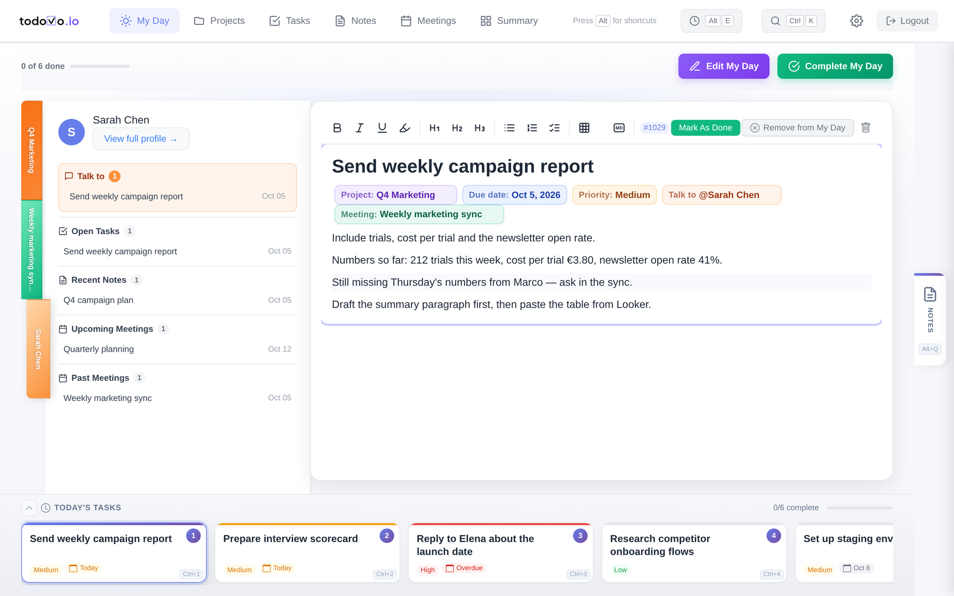Open the clock Alt+E time tracker

pos(711,21)
